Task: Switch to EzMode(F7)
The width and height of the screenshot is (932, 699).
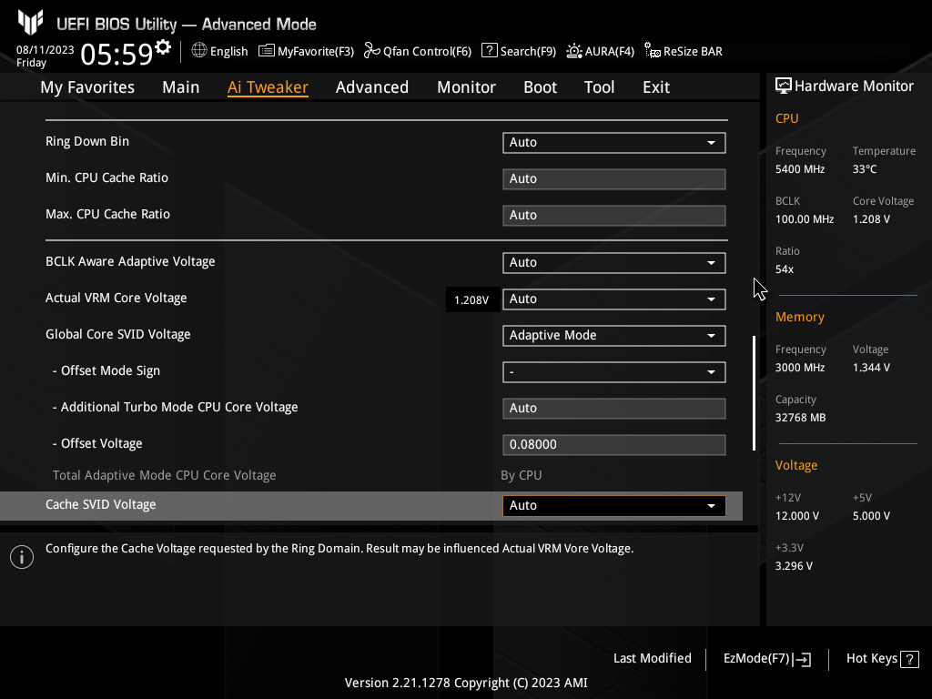Action: tap(766, 659)
